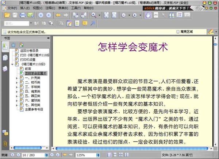Open the zoom tool dropdown arrow

click(99, 15)
